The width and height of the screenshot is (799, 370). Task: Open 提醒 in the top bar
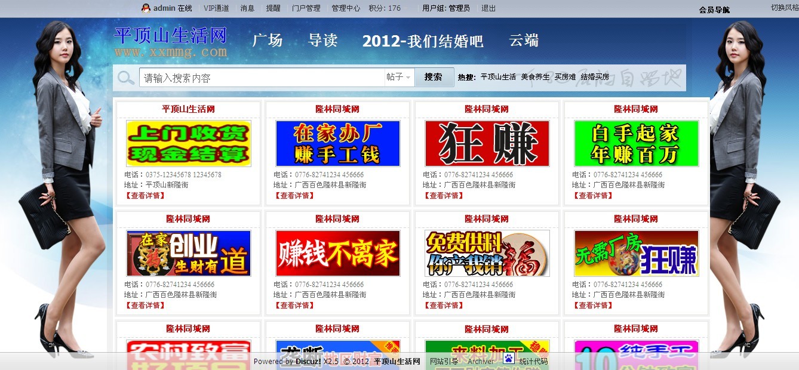pos(273,8)
